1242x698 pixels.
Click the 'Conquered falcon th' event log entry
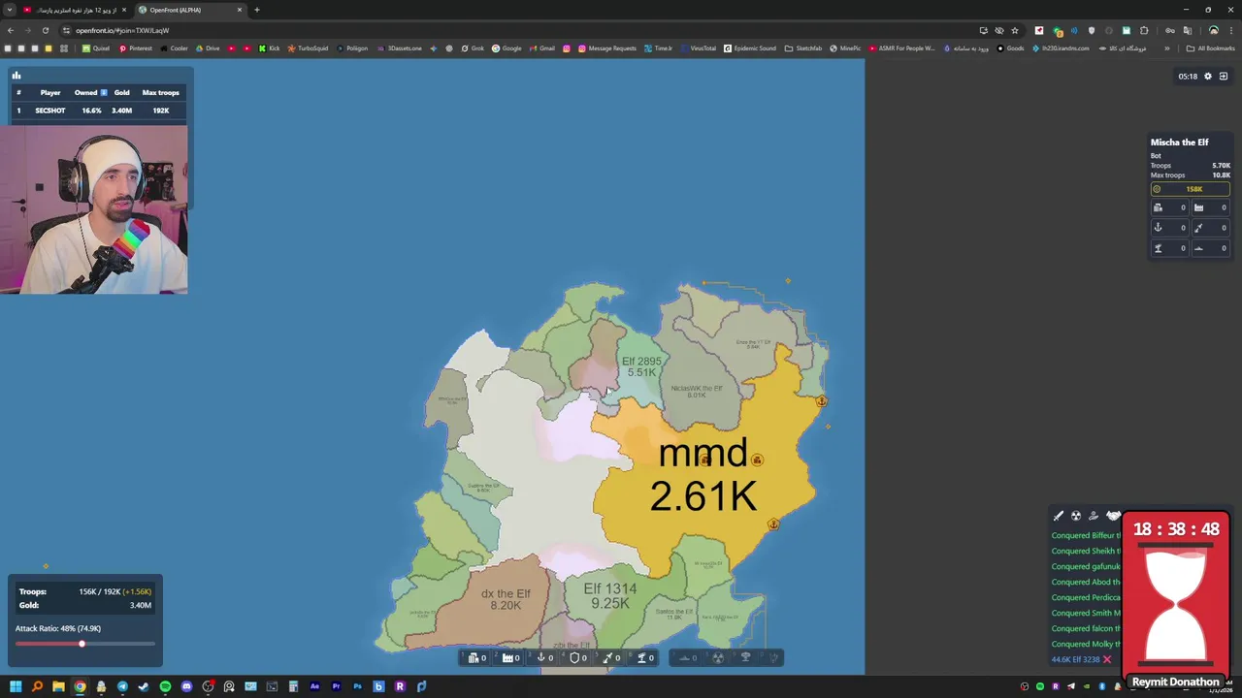[x=1086, y=628]
